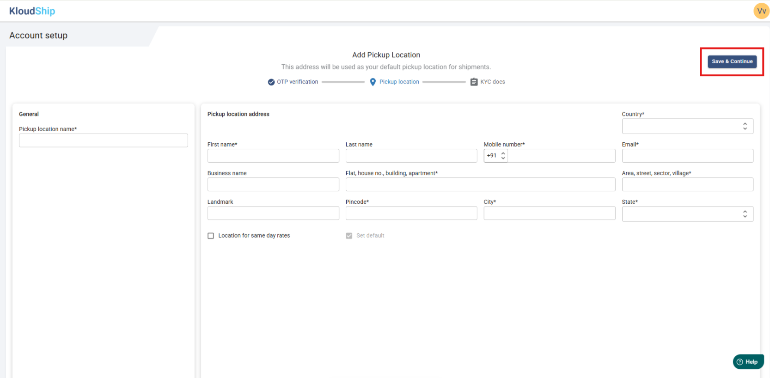Focus the Business name field
The image size is (770, 378).
pyautogui.click(x=273, y=184)
